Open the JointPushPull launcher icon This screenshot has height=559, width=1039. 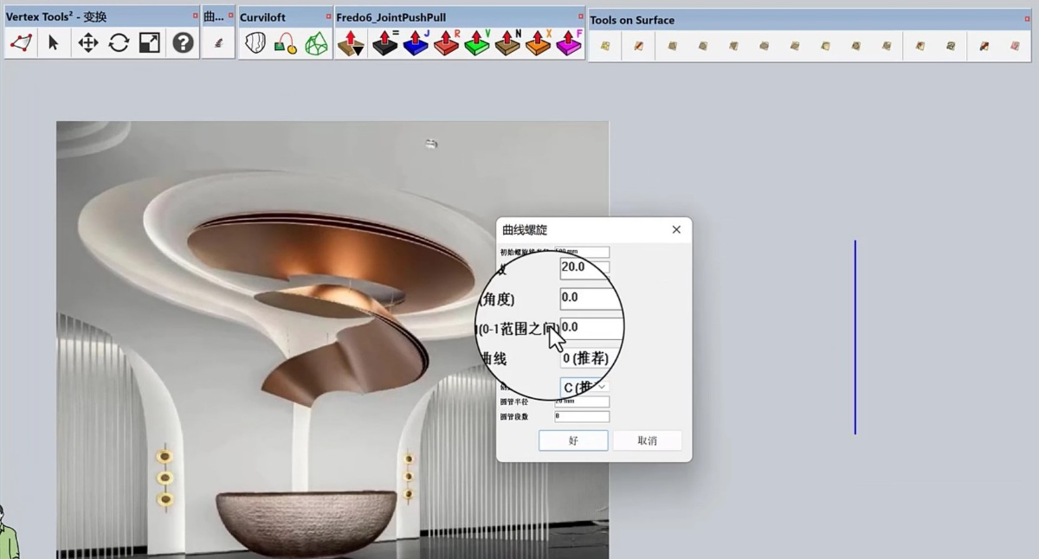352,42
